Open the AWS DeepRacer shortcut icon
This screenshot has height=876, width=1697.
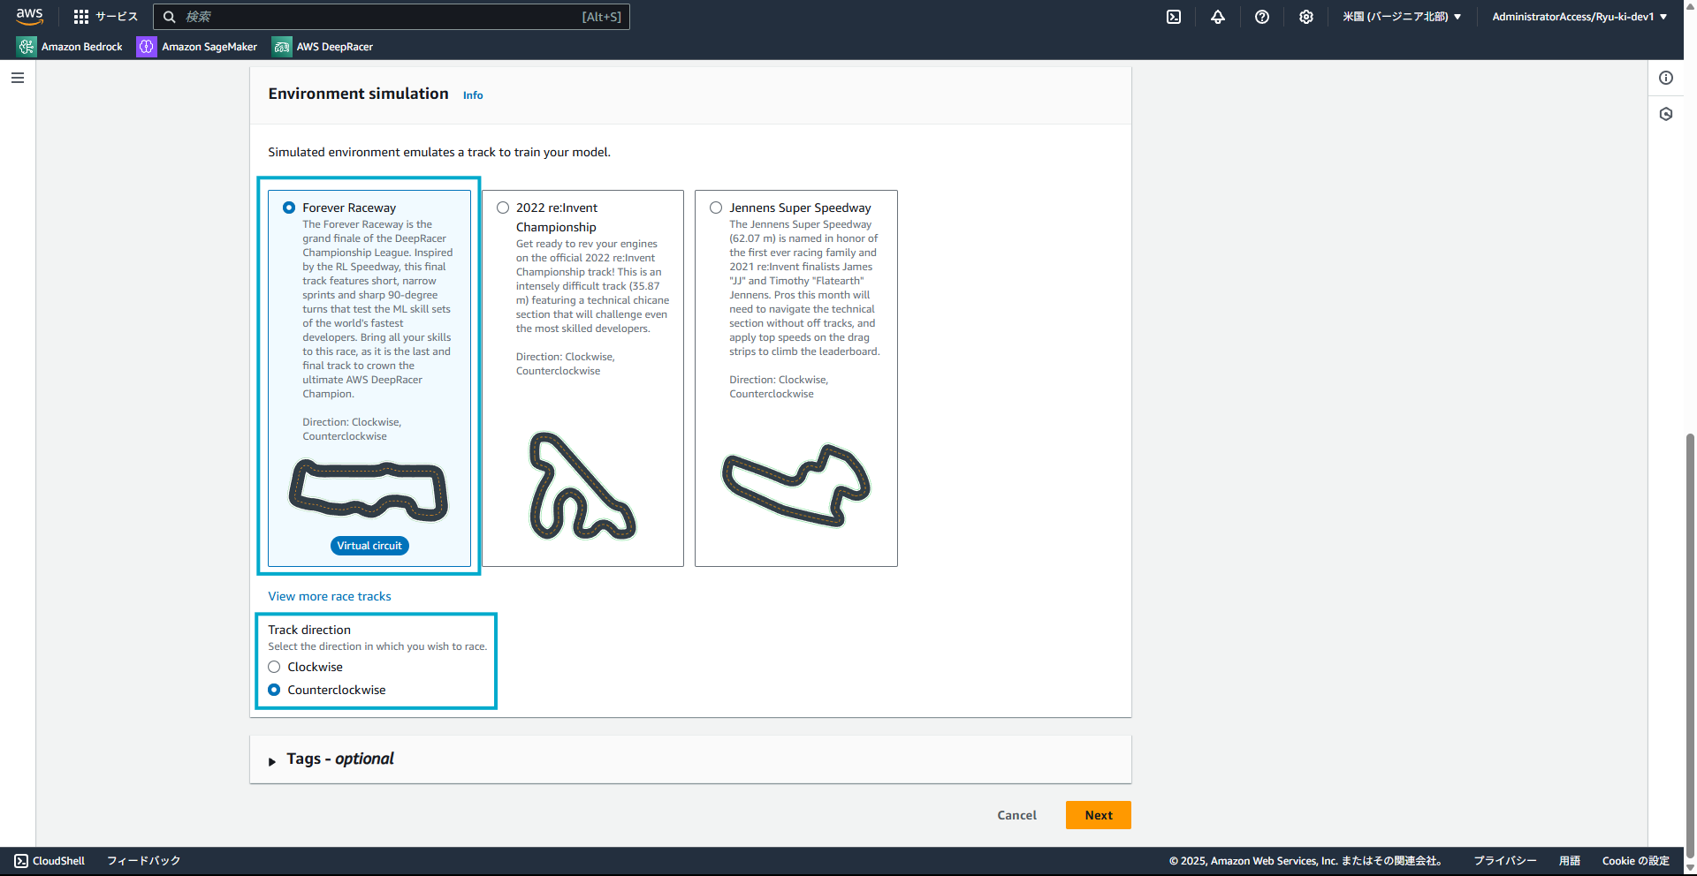point(281,47)
